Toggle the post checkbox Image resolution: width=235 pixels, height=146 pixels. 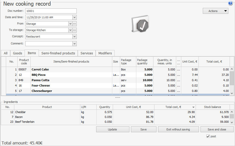pos(208,136)
